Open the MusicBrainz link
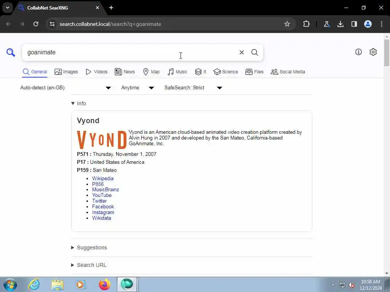 click(x=105, y=189)
